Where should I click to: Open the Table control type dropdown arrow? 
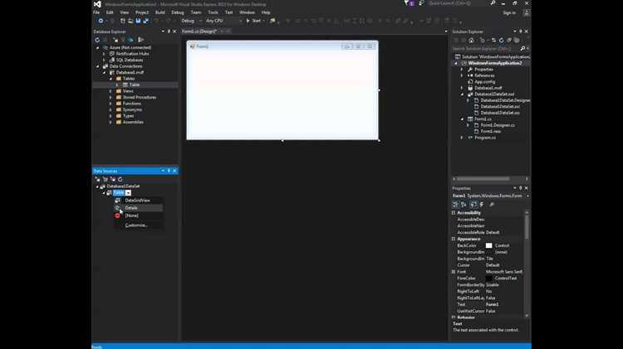(128, 193)
